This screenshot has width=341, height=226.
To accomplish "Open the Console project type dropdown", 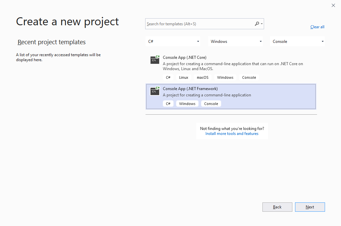I will (297, 41).
